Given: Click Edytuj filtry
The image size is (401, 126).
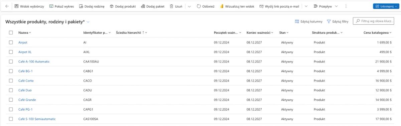Looking at the screenshot, I should point(337,21).
